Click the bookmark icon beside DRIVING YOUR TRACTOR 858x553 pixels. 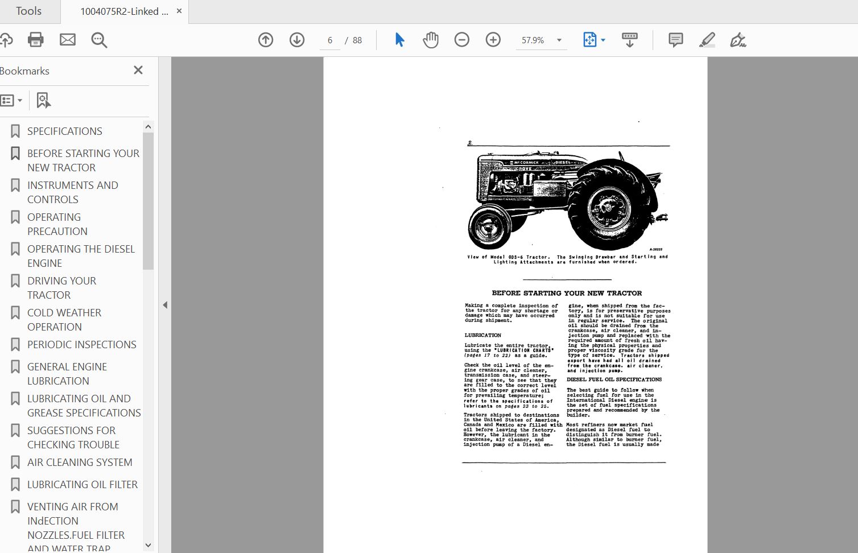click(x=15, y=281)
